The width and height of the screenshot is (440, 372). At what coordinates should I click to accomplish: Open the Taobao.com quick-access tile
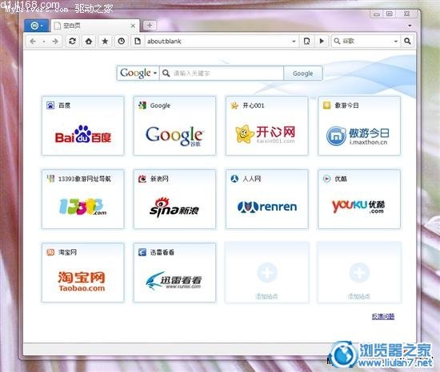(x=82, y=272)
